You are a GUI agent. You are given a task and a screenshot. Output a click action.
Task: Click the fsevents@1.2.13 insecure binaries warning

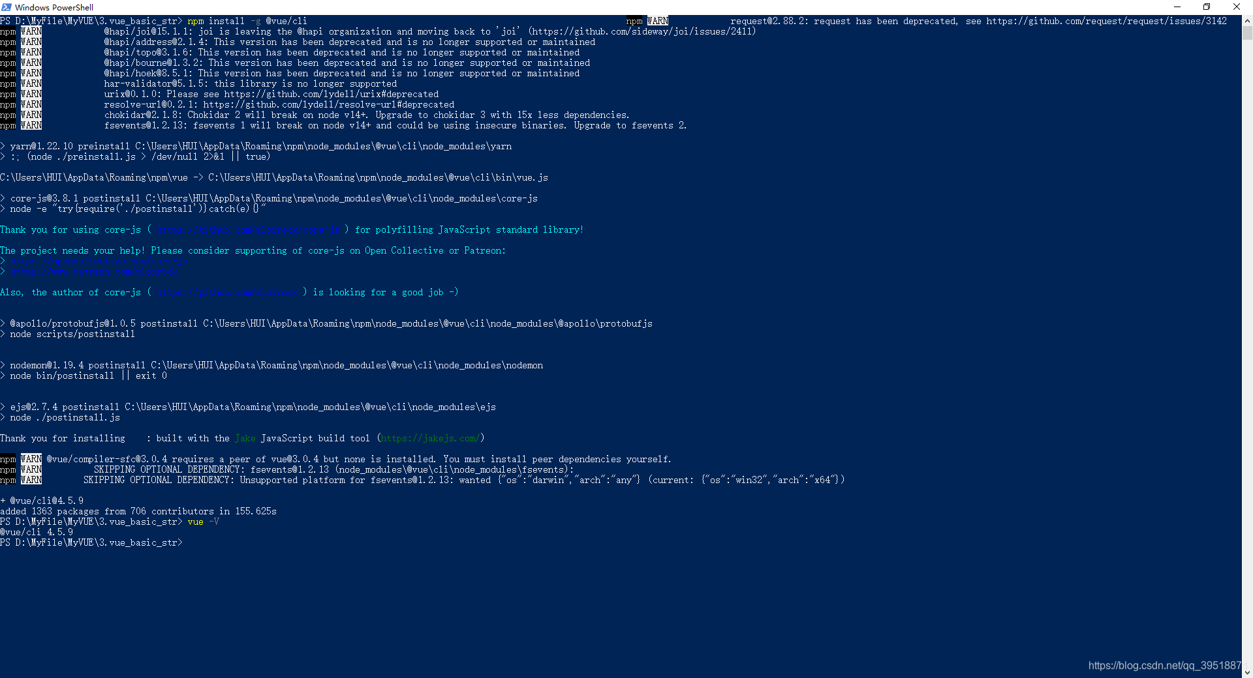(x=343, y=125)
